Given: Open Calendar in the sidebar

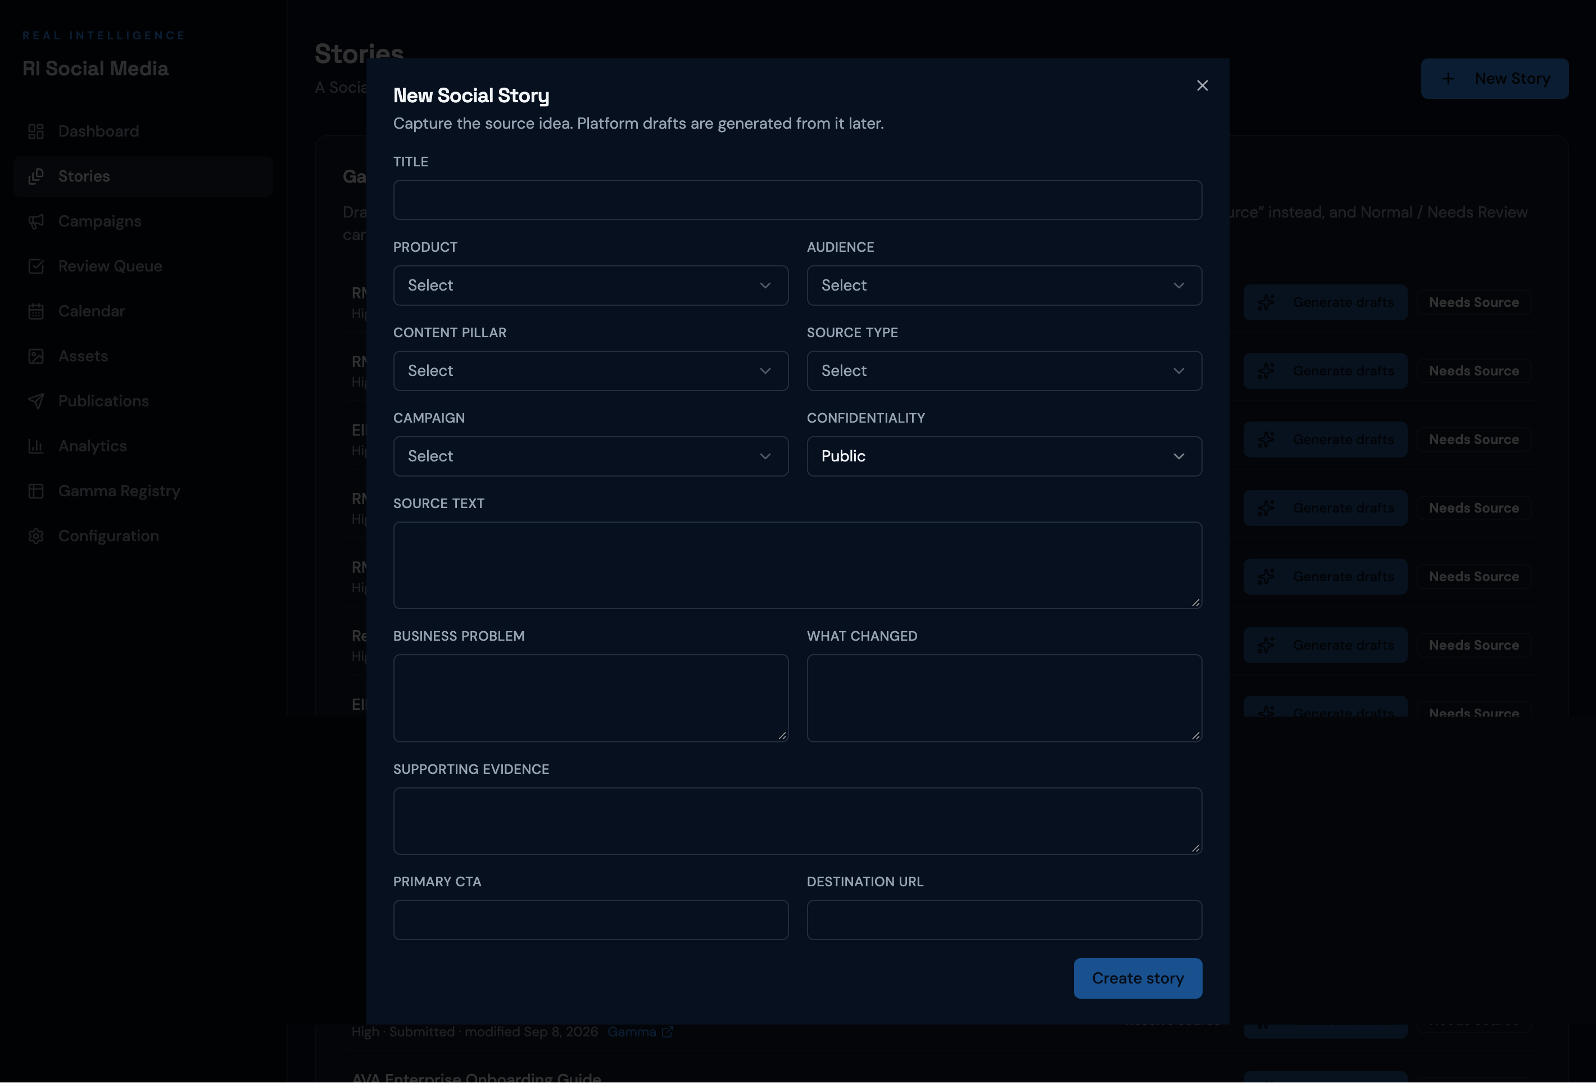Looking at the screenshot, I should point(143,312).
